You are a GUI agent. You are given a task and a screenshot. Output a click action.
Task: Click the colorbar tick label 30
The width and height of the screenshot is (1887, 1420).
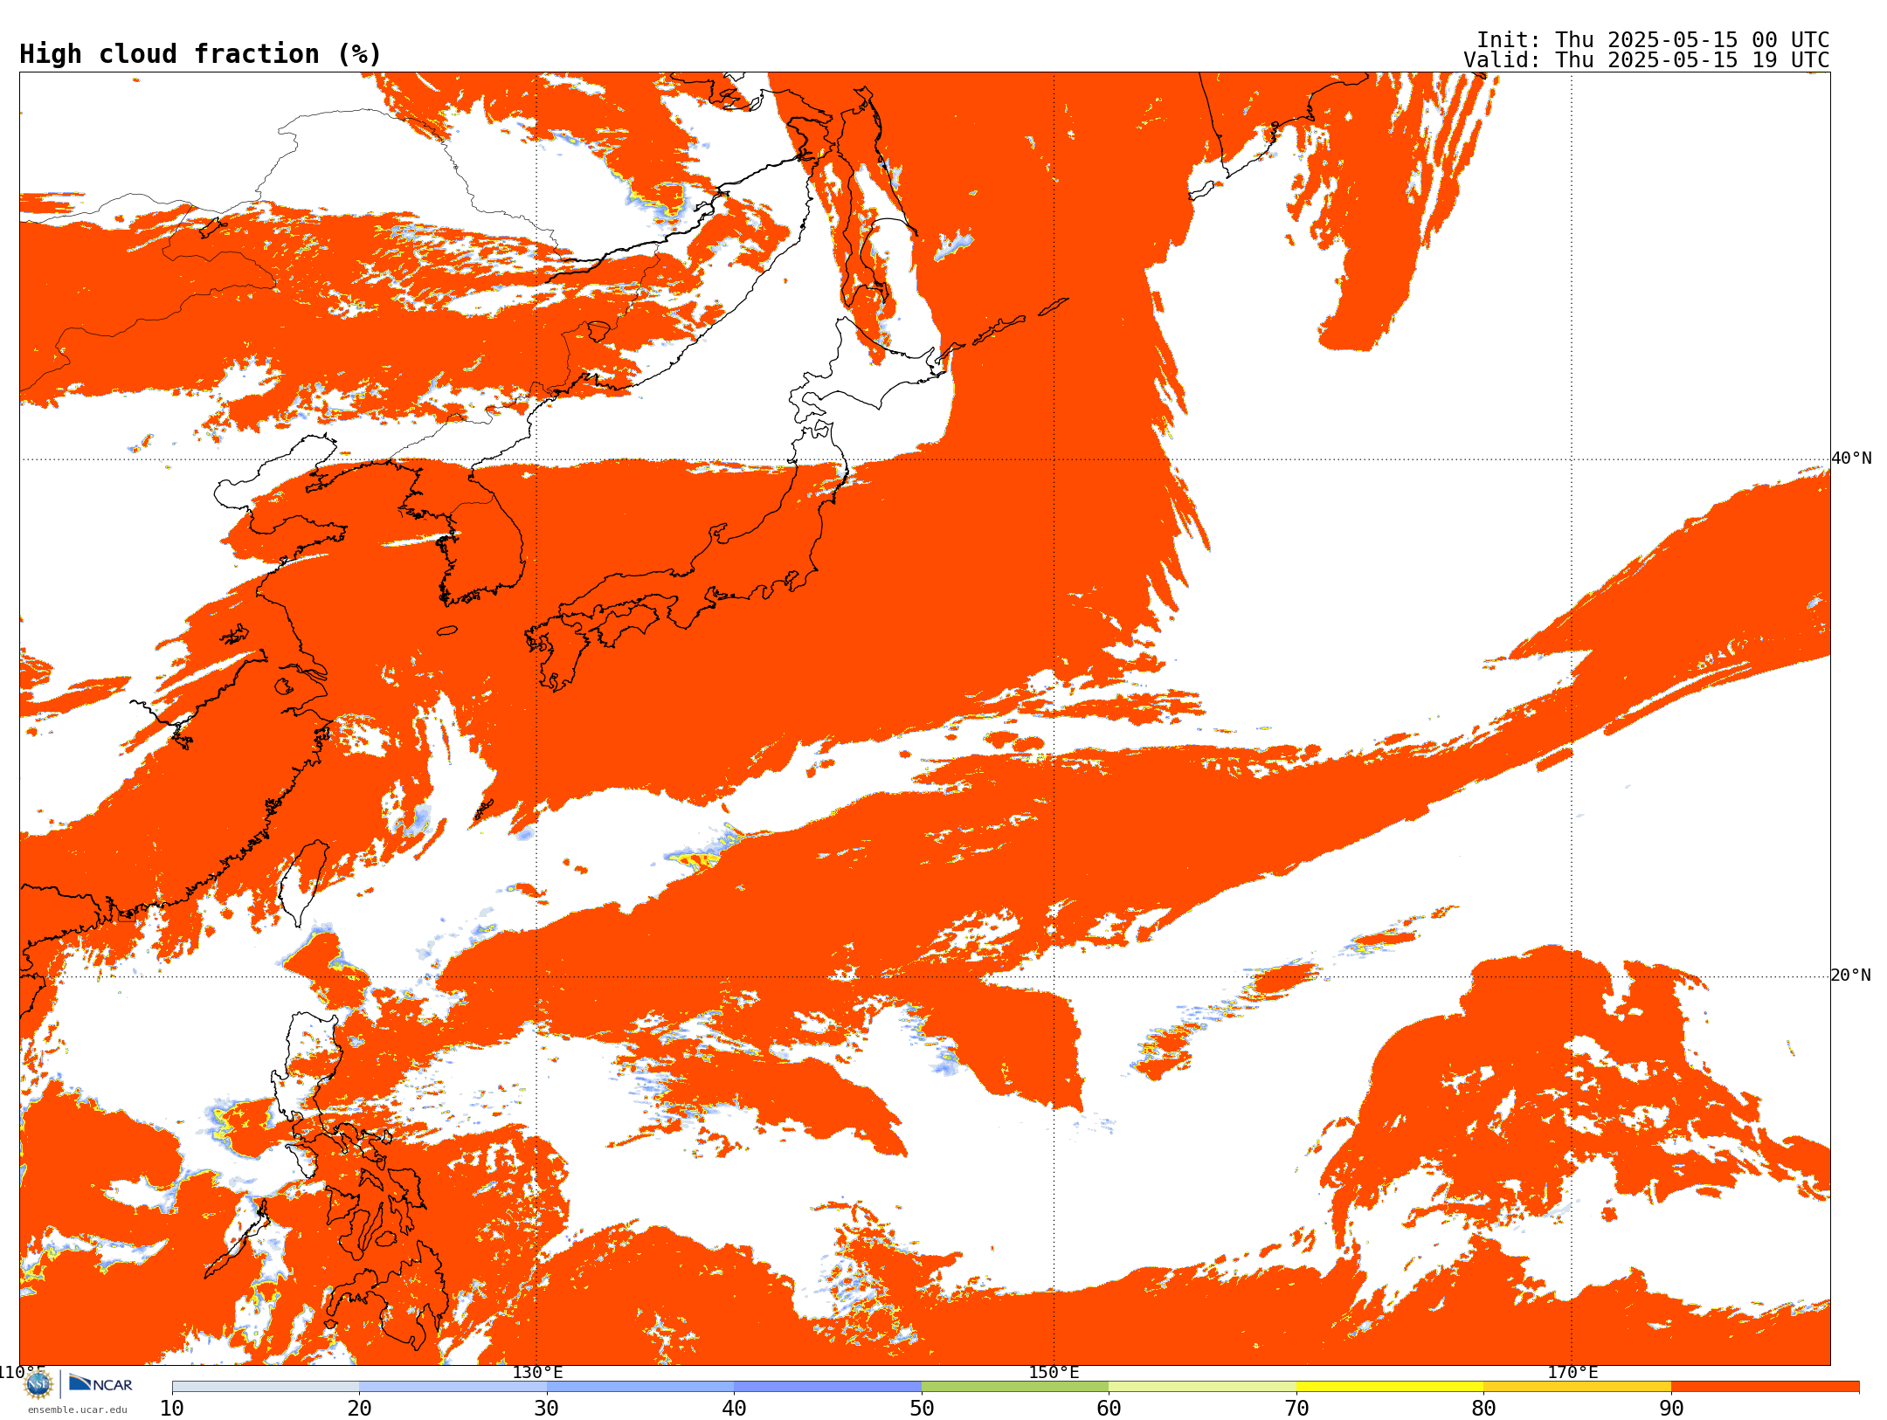tap(547, 1409)
